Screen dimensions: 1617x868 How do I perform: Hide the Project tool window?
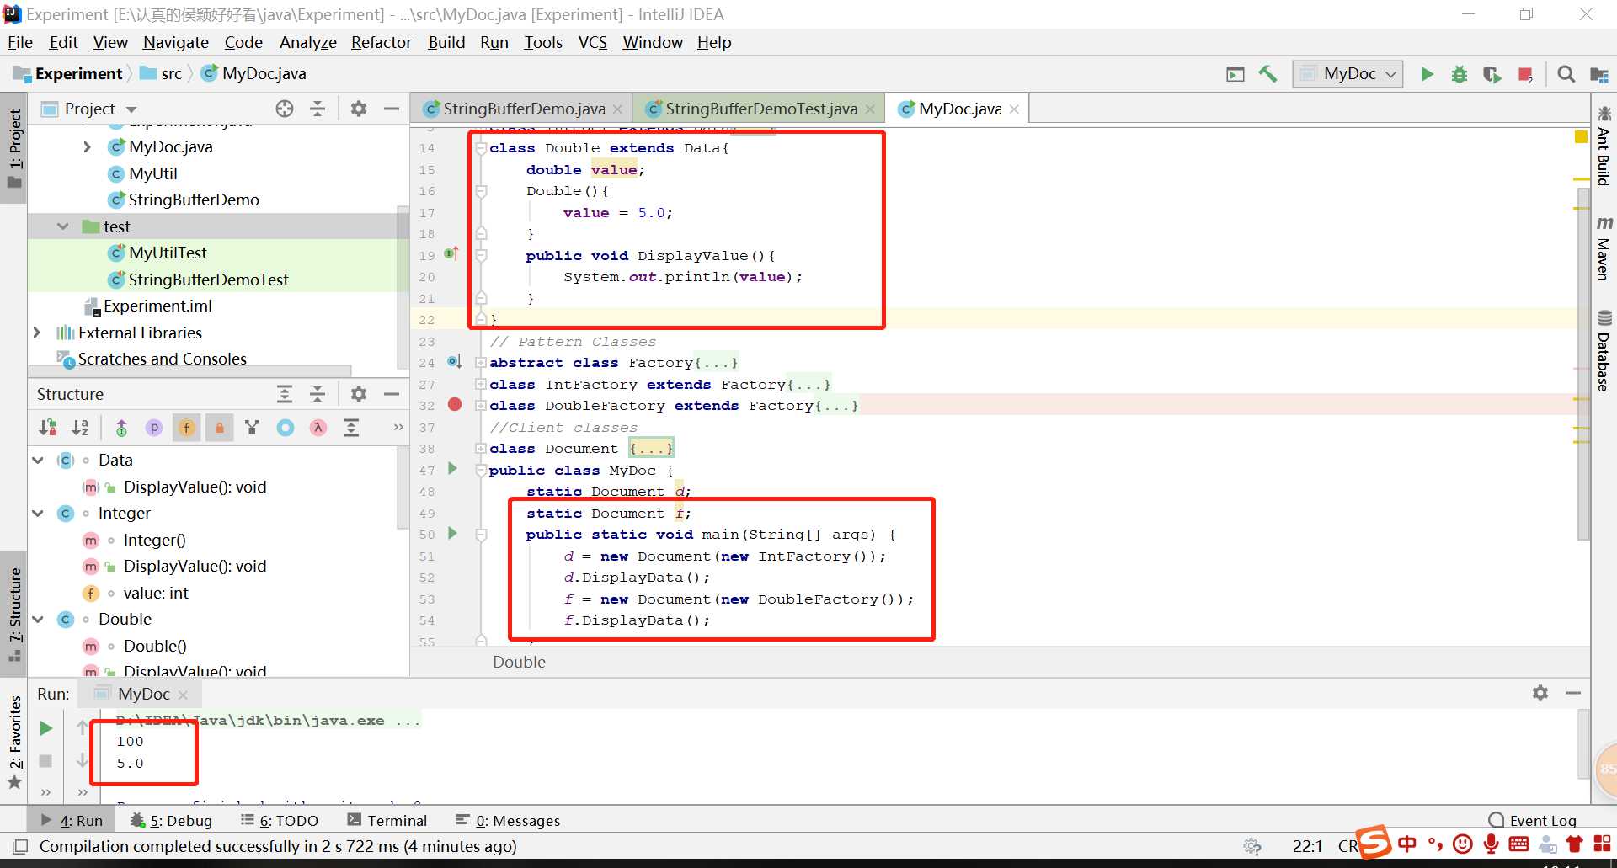[x=391, y=109]
